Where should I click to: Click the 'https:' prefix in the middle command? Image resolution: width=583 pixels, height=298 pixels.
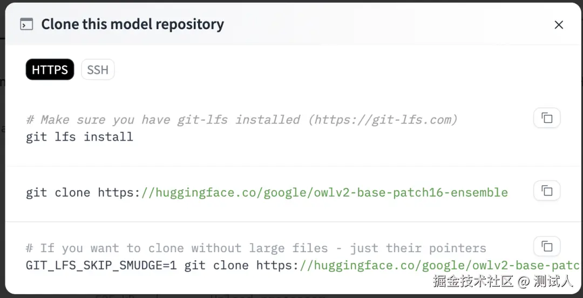pos(119,192)
